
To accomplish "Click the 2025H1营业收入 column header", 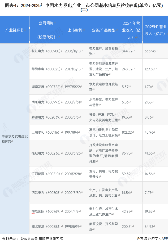I will [x=156, y=30].
